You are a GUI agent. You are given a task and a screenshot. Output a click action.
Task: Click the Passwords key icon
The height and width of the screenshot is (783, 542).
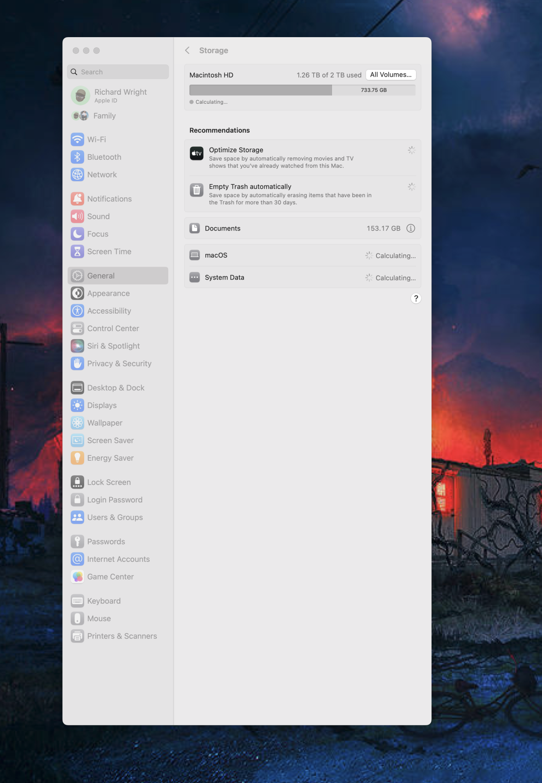point(77,542)
